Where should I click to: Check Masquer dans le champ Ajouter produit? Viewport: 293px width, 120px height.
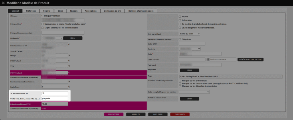pyautogui.click(x=43, y=24)
